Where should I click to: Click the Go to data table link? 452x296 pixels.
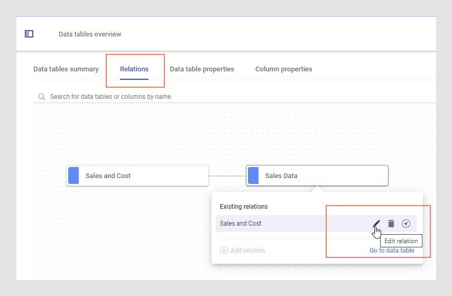(x=392, y=251)
